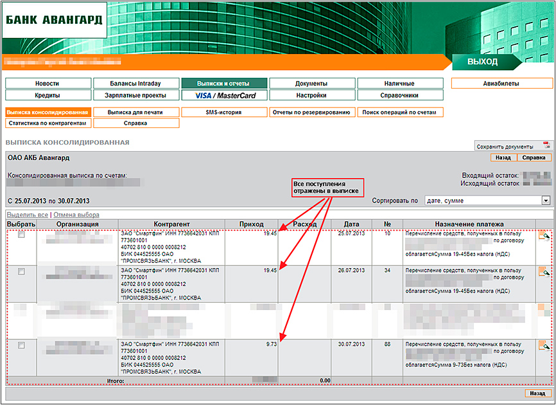Click the PDF icon beside Сохранить документы
The height and width of the screenshot is (405, 556).
(x=546, y=145)
